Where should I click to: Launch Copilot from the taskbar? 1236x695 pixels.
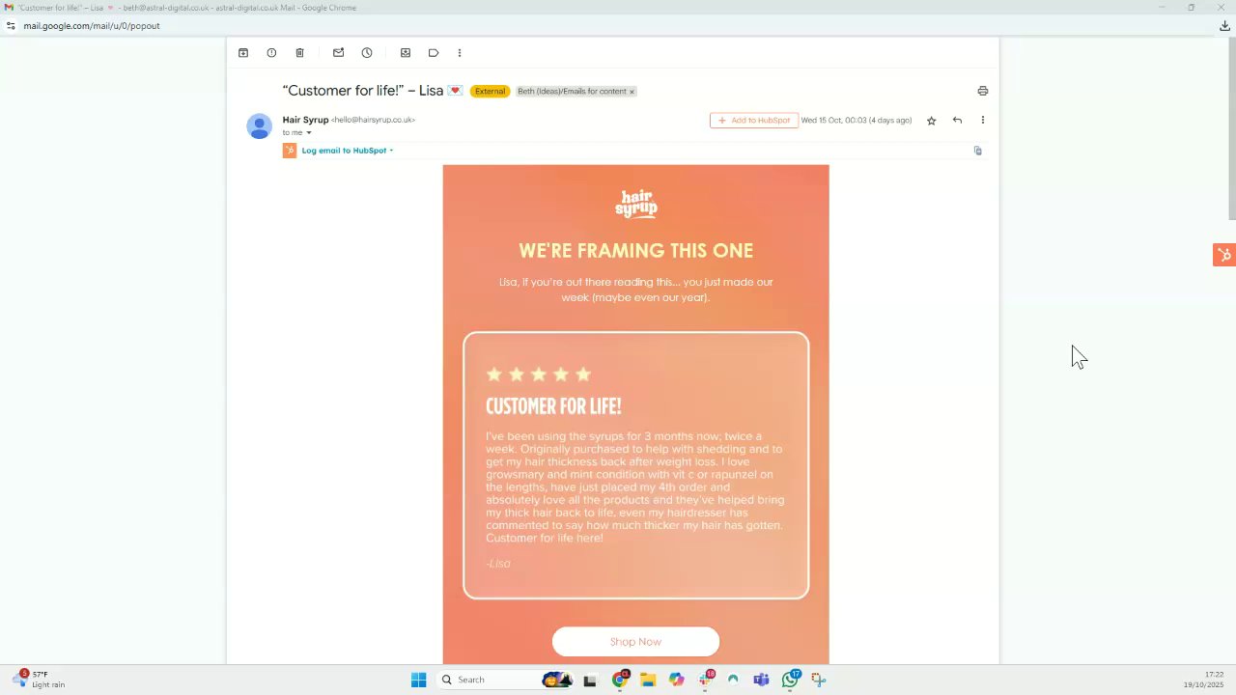[x=676, y=681]
